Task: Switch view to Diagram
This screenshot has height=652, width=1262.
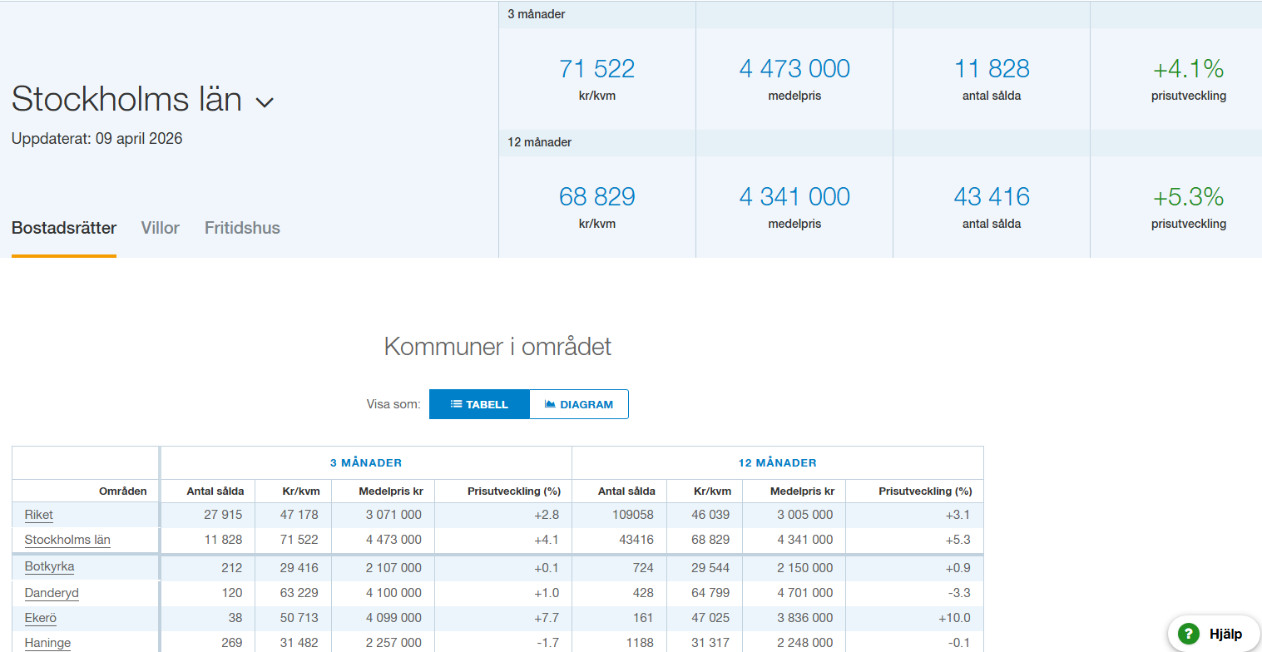Action: [x=579, y=404]
